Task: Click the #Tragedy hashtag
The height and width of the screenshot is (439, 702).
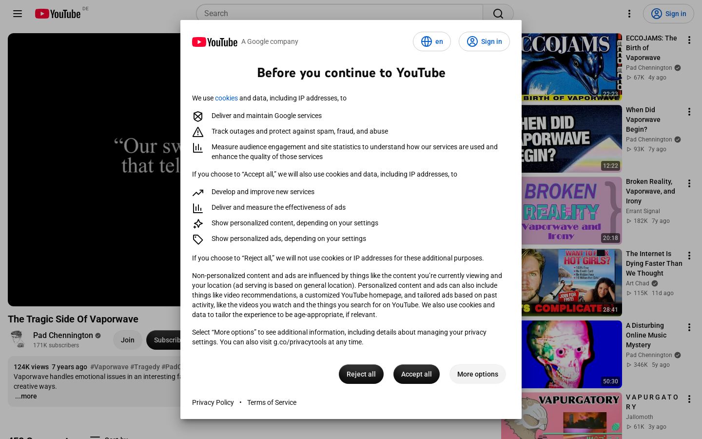Action: pos(145,367)
